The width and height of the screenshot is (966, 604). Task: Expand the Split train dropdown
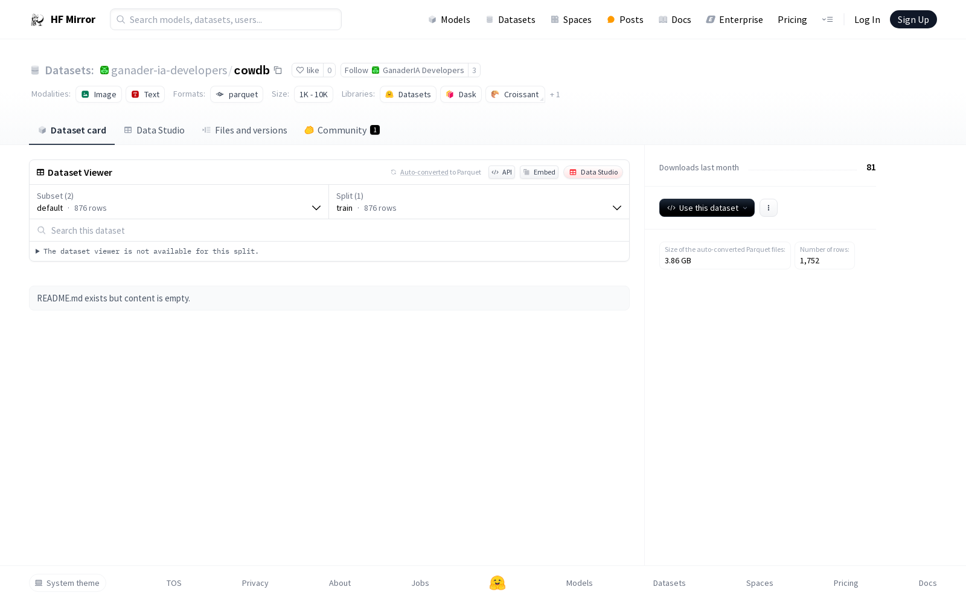(479, 202)
